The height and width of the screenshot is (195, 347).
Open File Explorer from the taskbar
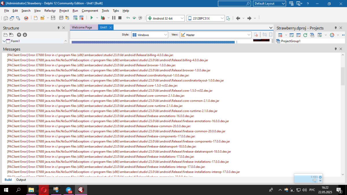(x=31, y=190)
